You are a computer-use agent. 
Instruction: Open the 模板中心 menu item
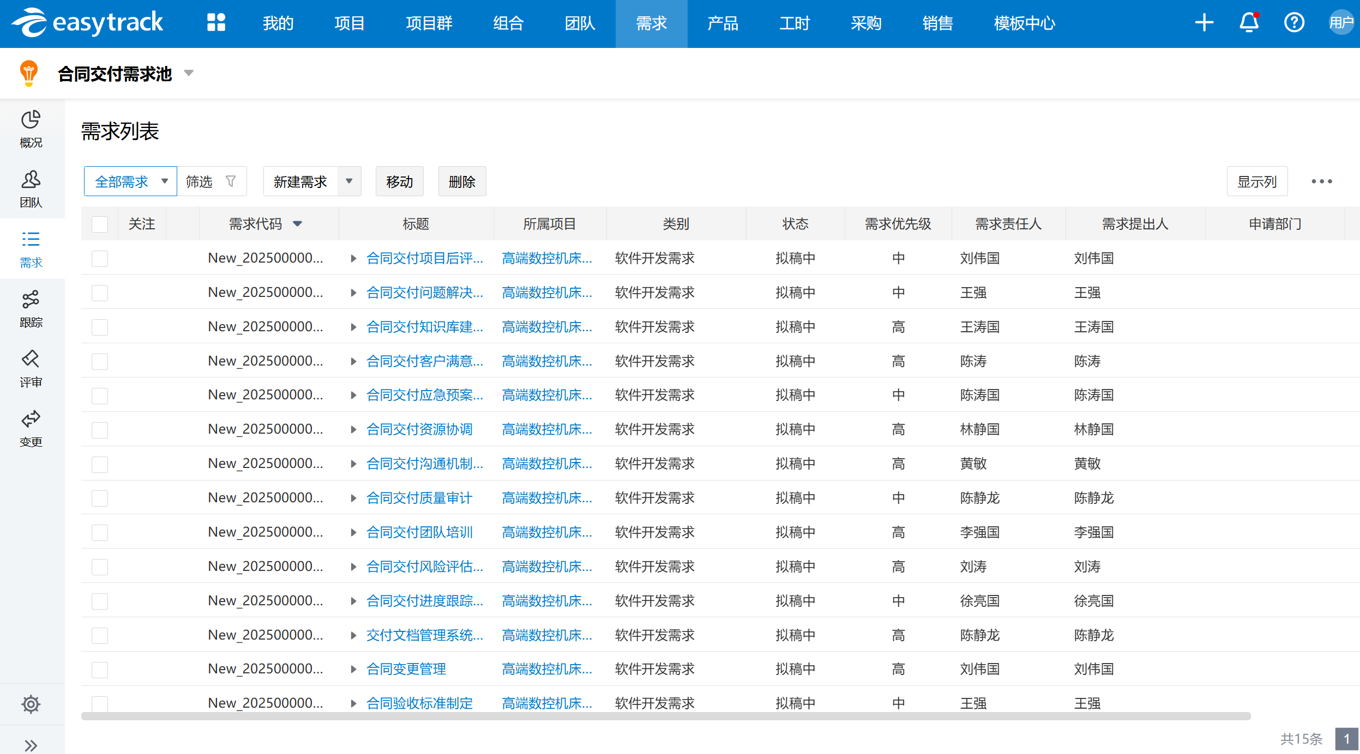click(1024, 23)
